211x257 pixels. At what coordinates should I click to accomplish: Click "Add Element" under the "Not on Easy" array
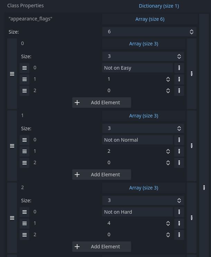(102, 103)
